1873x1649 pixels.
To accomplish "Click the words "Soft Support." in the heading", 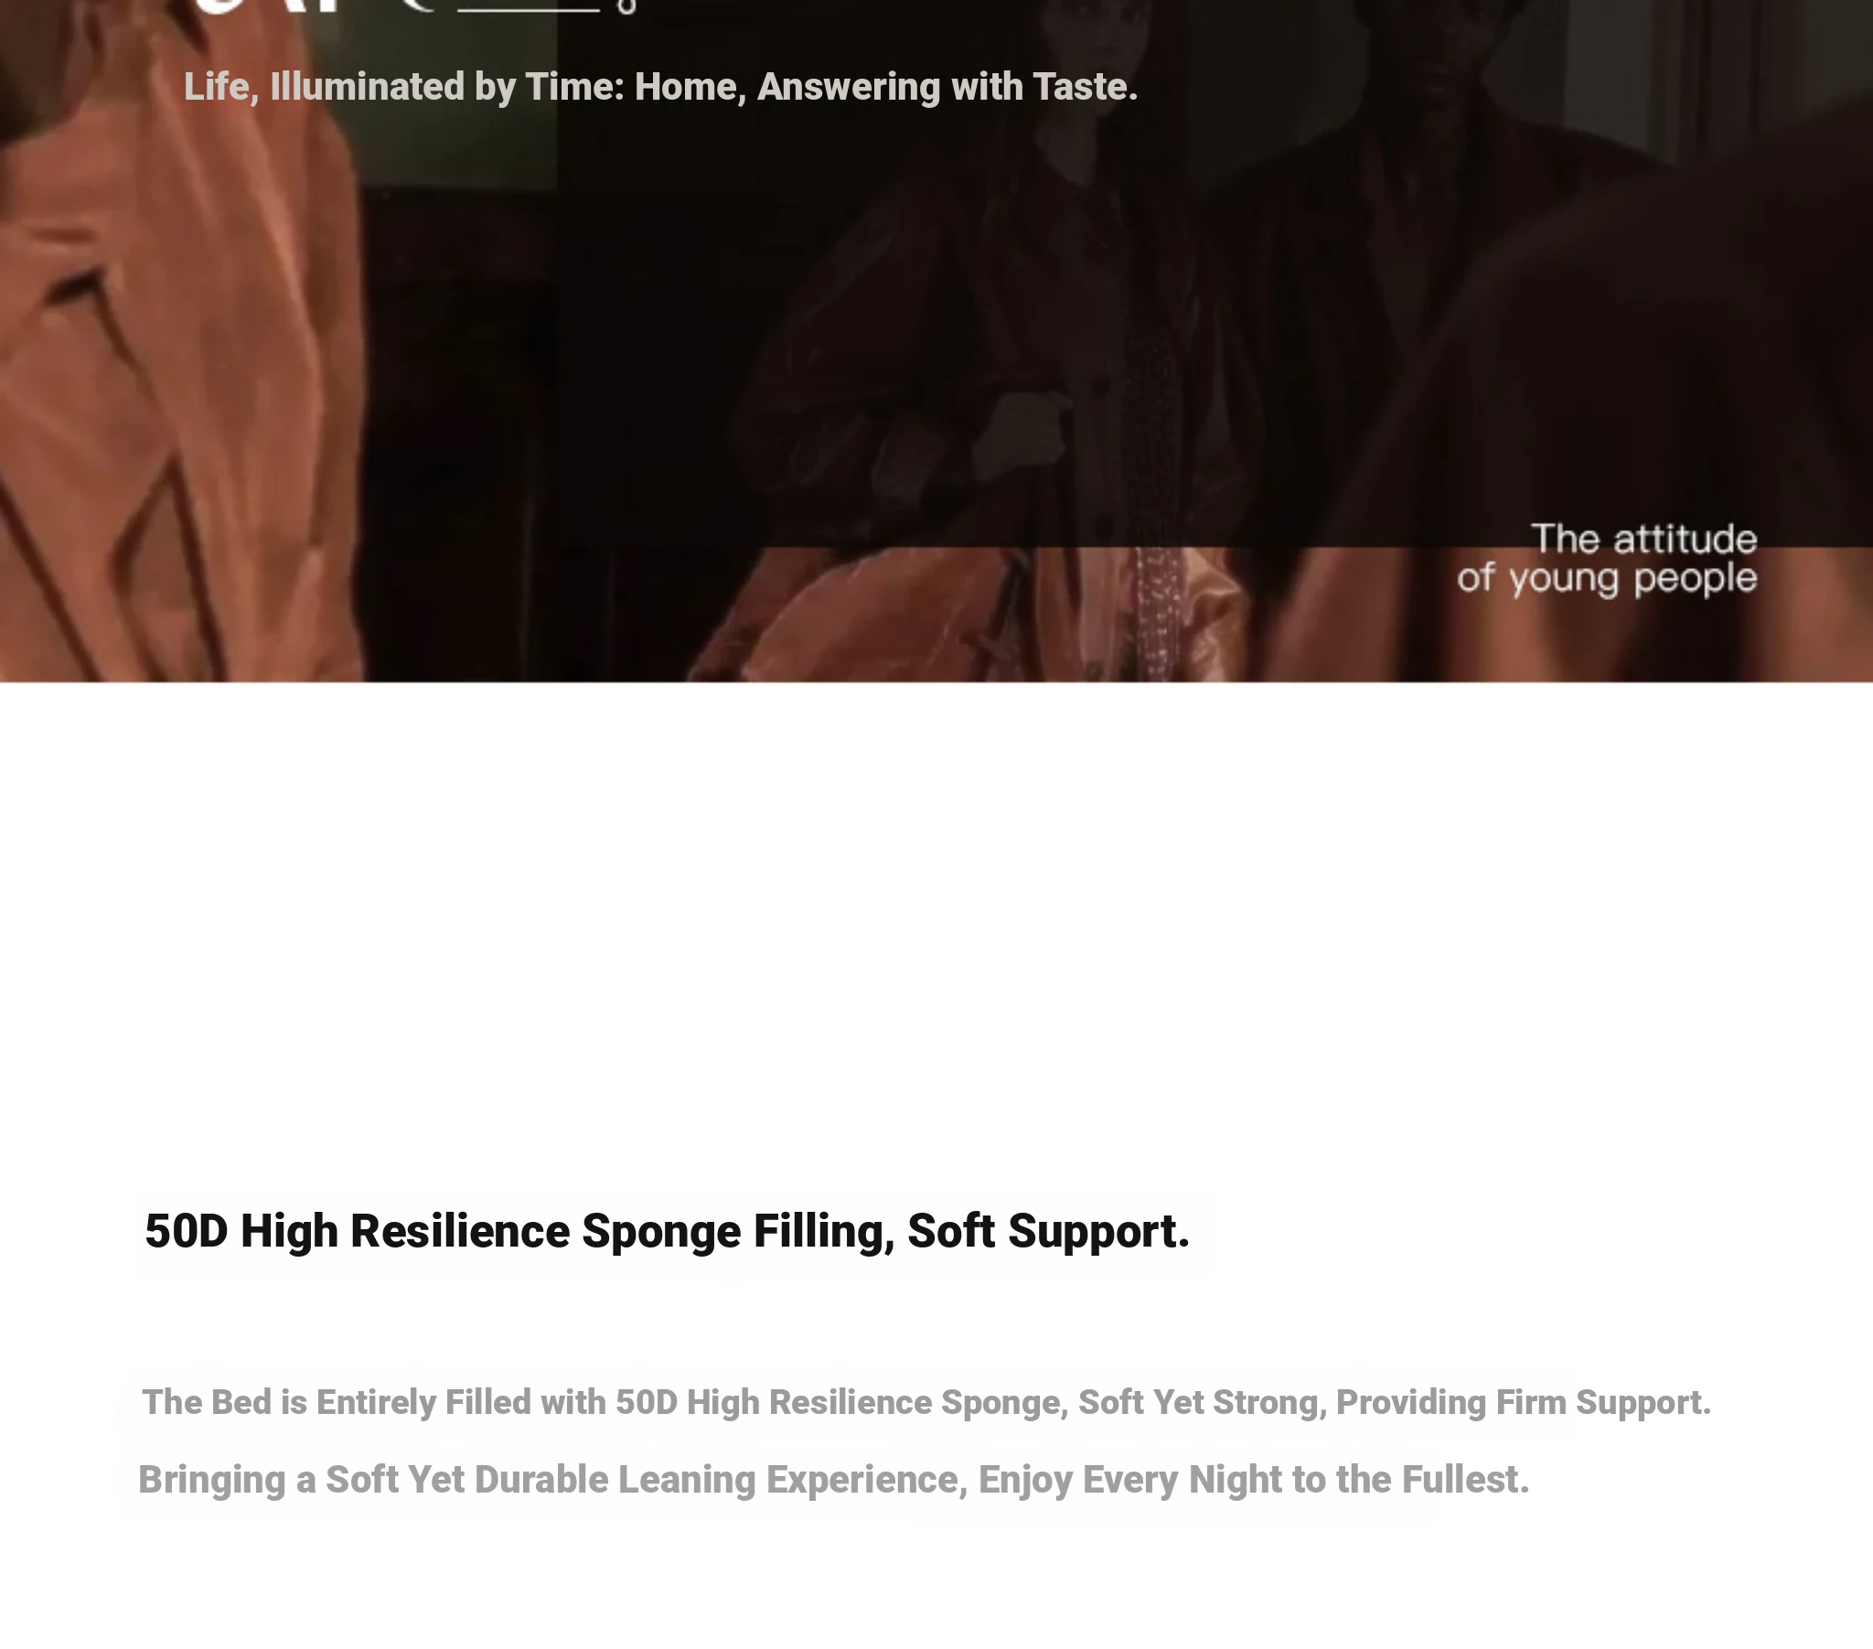I will (1048, 1230).
